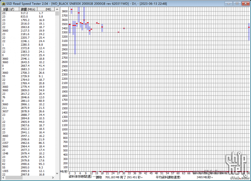Click the right arrow of the list's horizontal scrollbar

(x=53, y=177)
